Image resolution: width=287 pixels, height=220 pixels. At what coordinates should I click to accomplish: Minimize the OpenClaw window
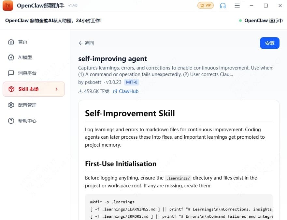[251, 6]
